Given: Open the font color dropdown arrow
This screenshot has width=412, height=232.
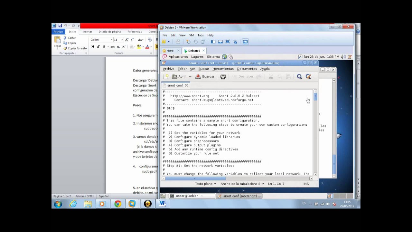Looking at the screenshot, I should tap(151, 47).
